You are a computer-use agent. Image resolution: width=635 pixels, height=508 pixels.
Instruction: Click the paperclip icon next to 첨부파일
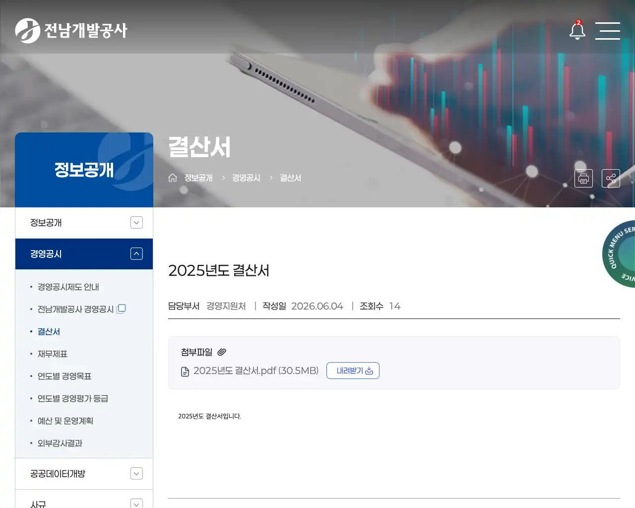(222, 352)
